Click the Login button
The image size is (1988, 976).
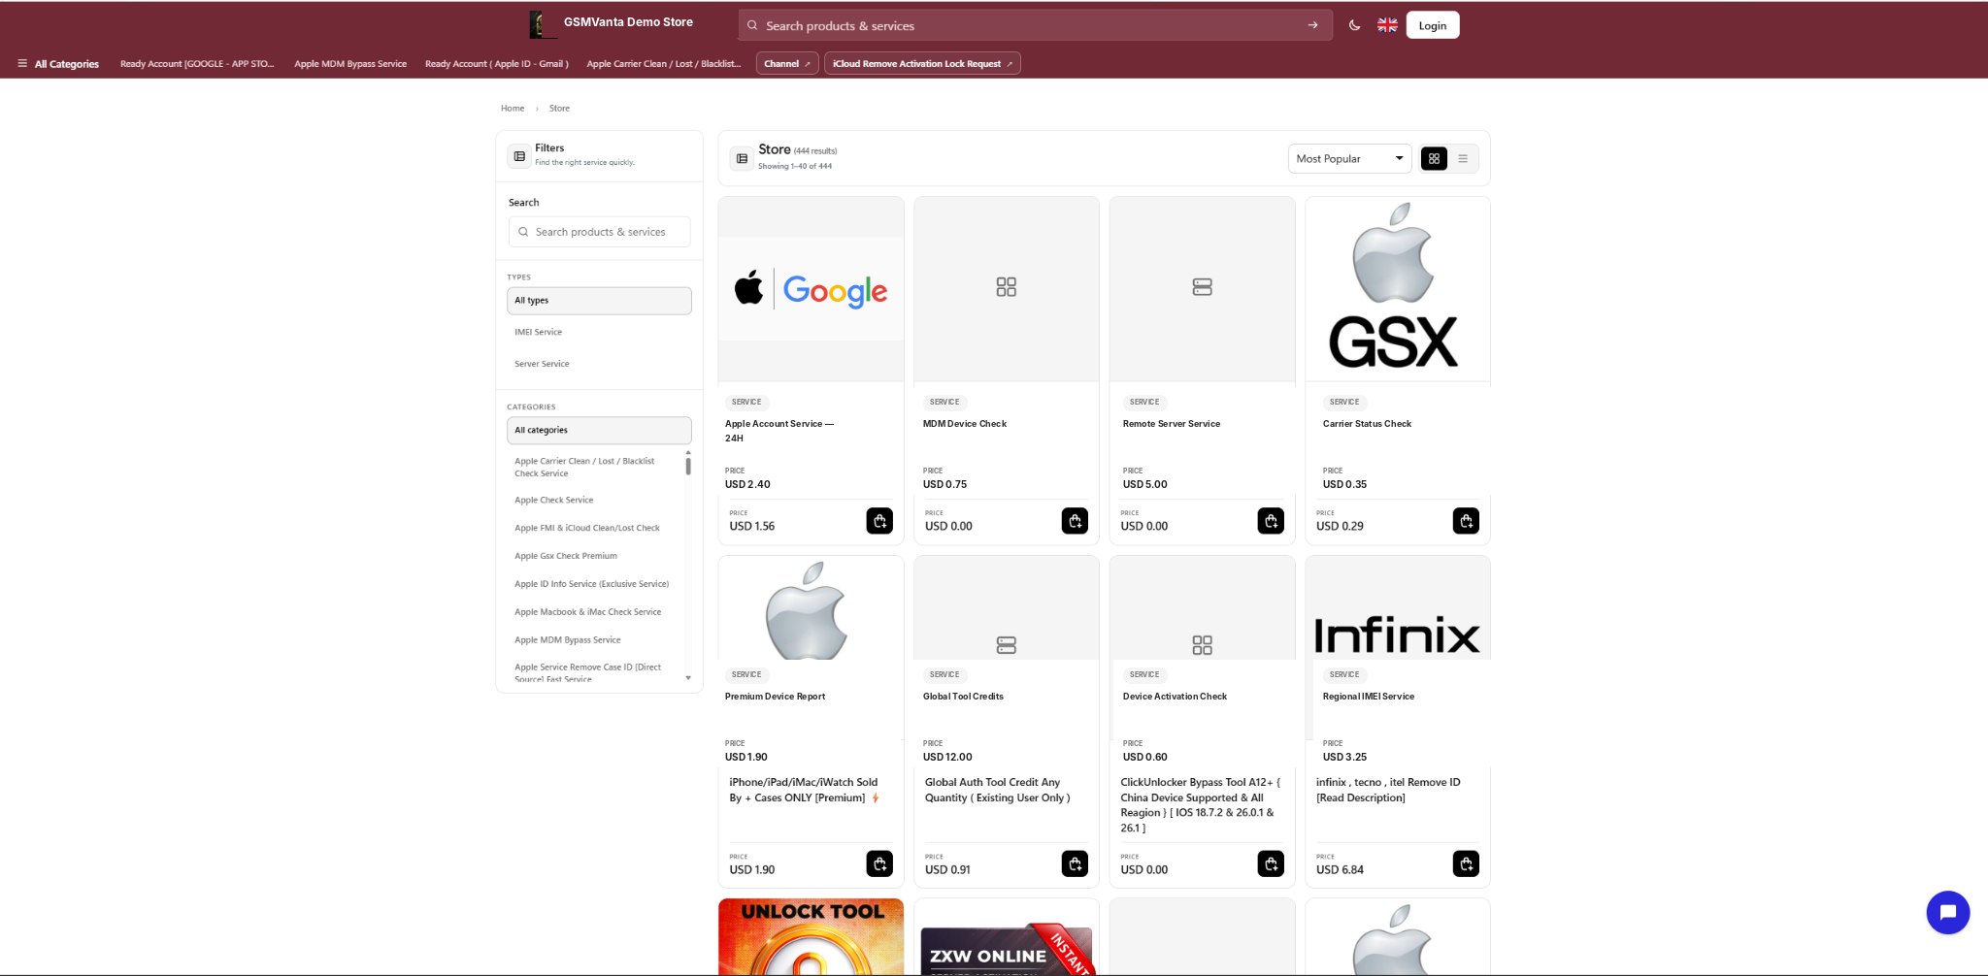tap(1432, 25)
